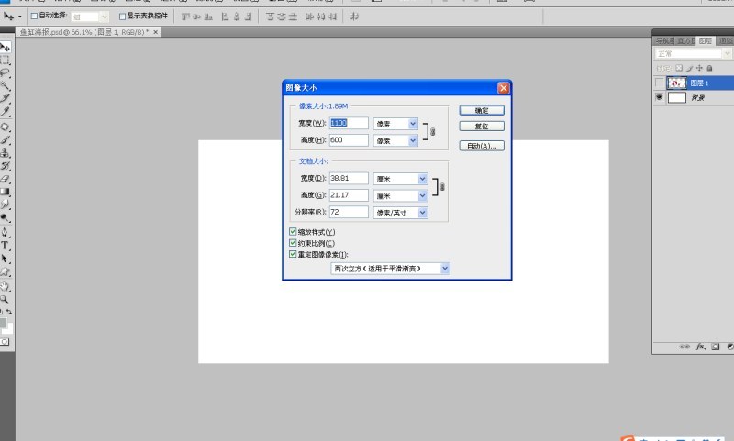Screen dimensions: 734x441
Task: Select the Zoom tool
Action: [x=6, y=299]
